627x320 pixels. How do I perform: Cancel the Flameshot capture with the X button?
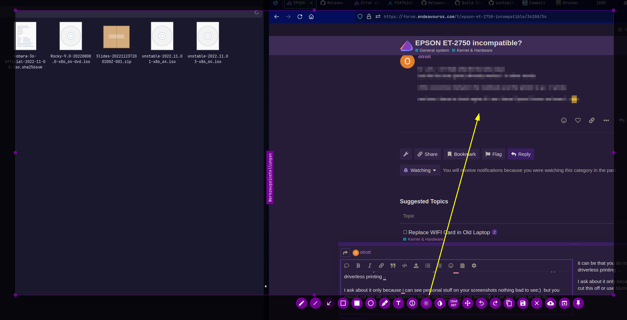(x=537, y=303)
